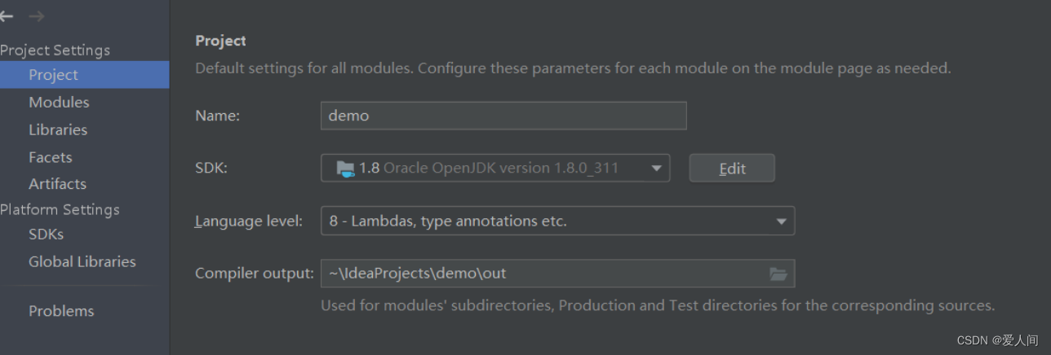Click the back navigation arrow
1051x355 pixels.
[7, 16]
